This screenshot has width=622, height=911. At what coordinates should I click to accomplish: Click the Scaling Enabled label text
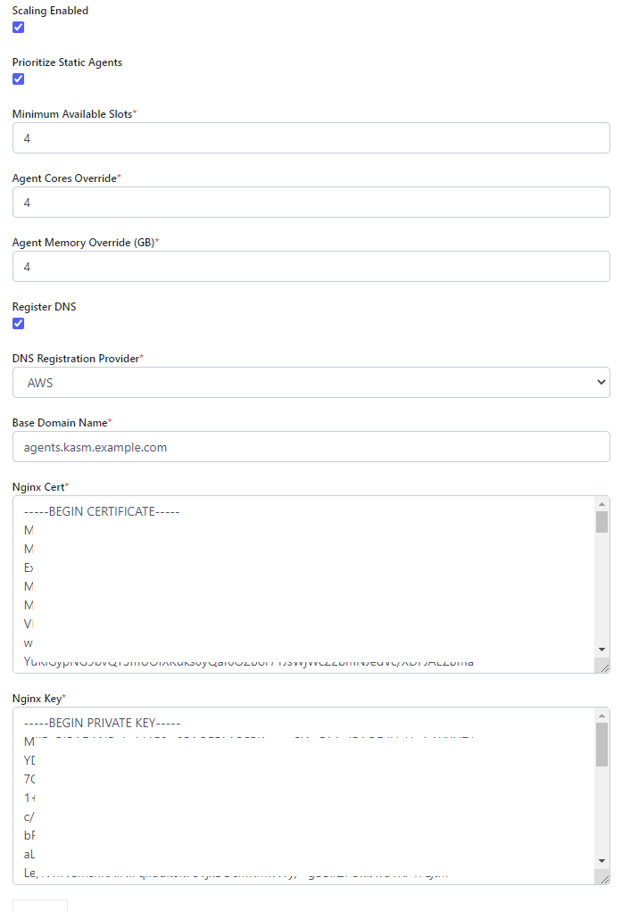(50, 11)
